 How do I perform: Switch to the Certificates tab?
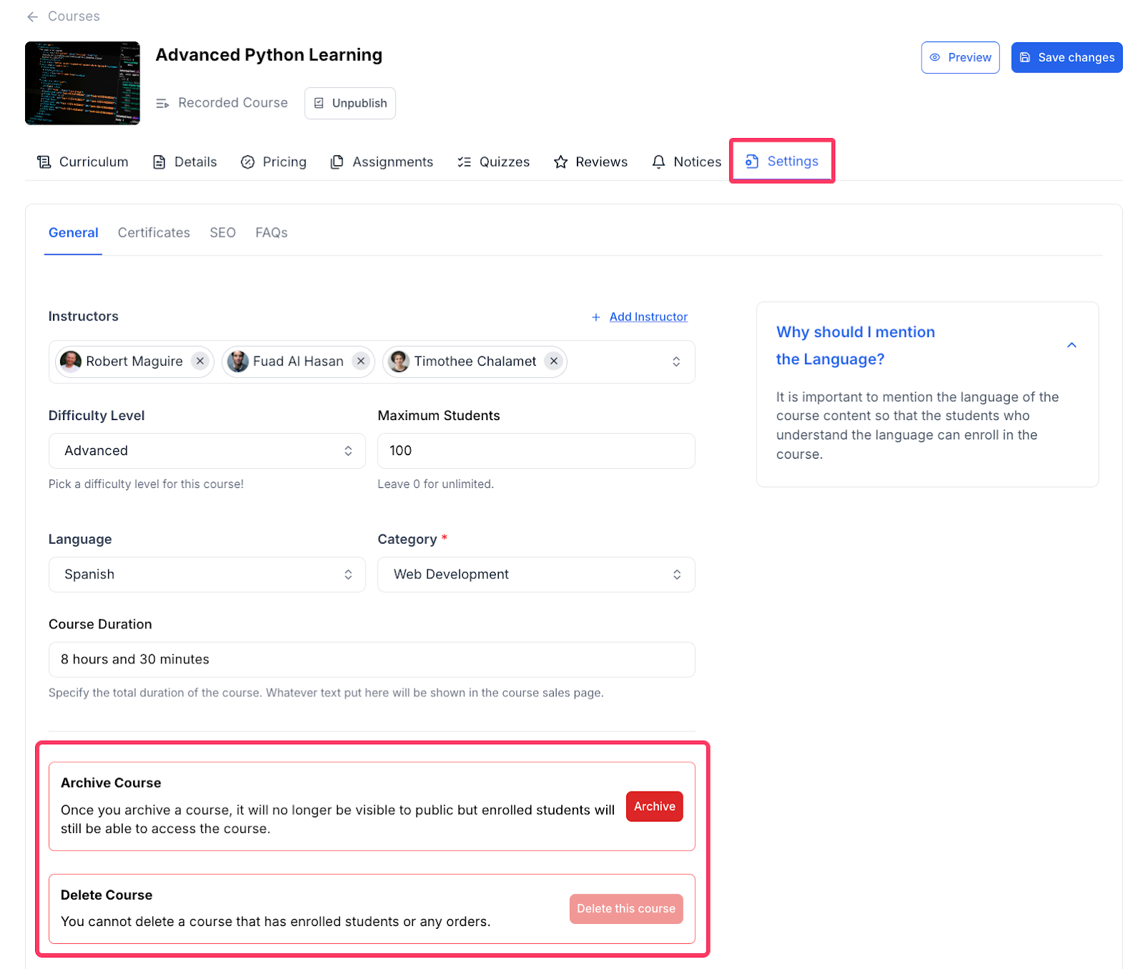click(x=153, y=233)
